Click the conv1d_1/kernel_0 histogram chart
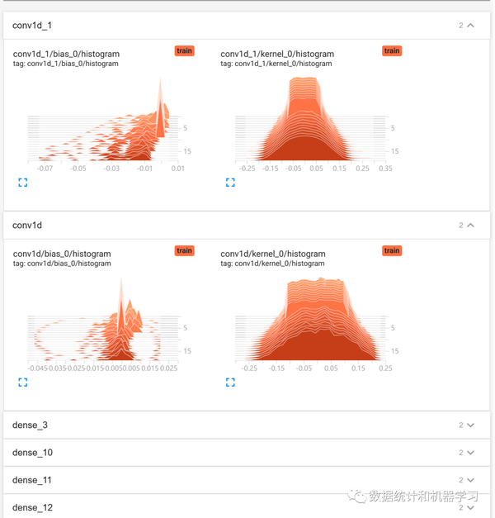 (x=313, y=124)
